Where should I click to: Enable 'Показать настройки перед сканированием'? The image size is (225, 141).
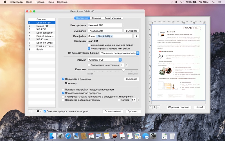[x=63, y=89]
